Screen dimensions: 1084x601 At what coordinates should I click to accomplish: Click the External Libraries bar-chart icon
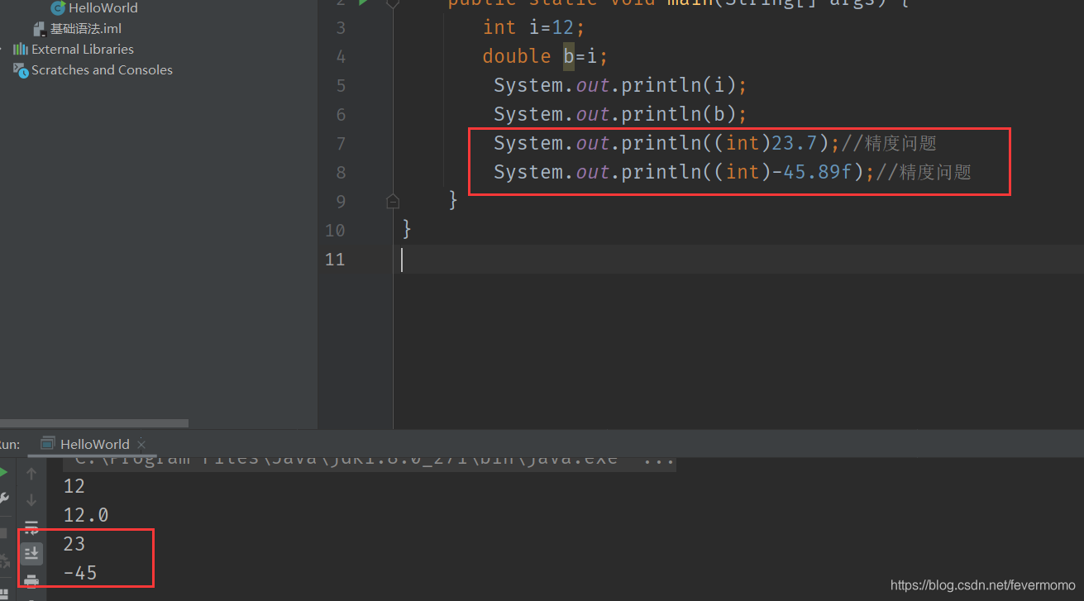pyautogui.click(x=21, y=50)
